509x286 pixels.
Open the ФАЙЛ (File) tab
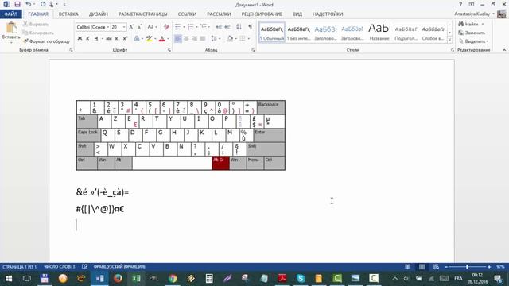point(11,14)
